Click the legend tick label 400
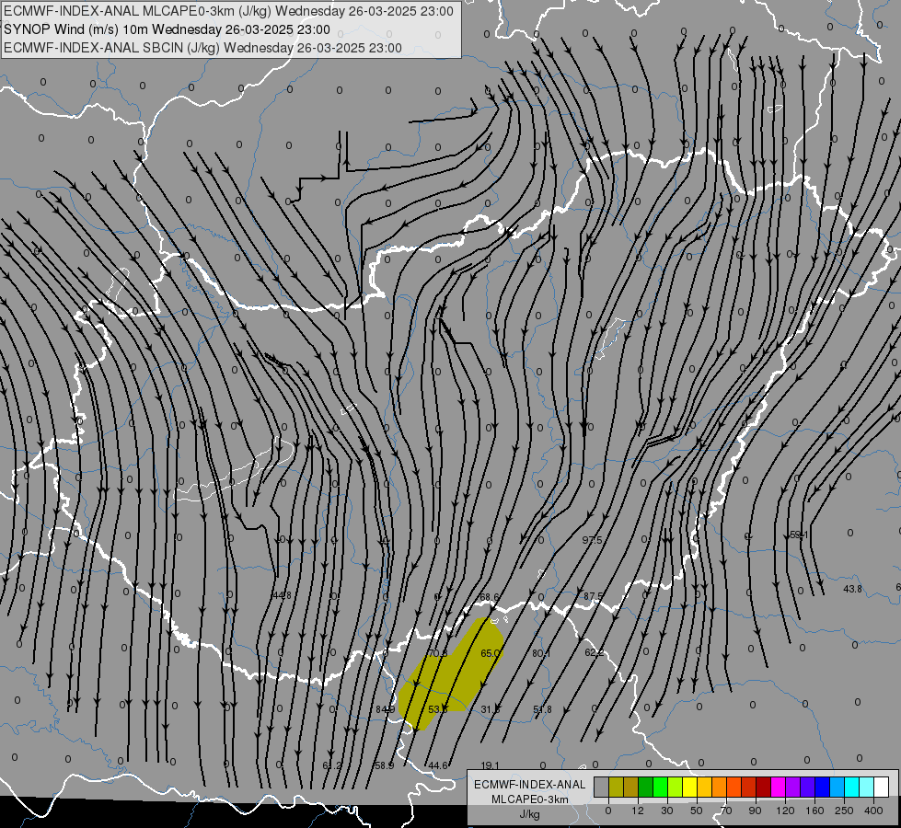Screen dimensions: 901x828 [873, 811]
